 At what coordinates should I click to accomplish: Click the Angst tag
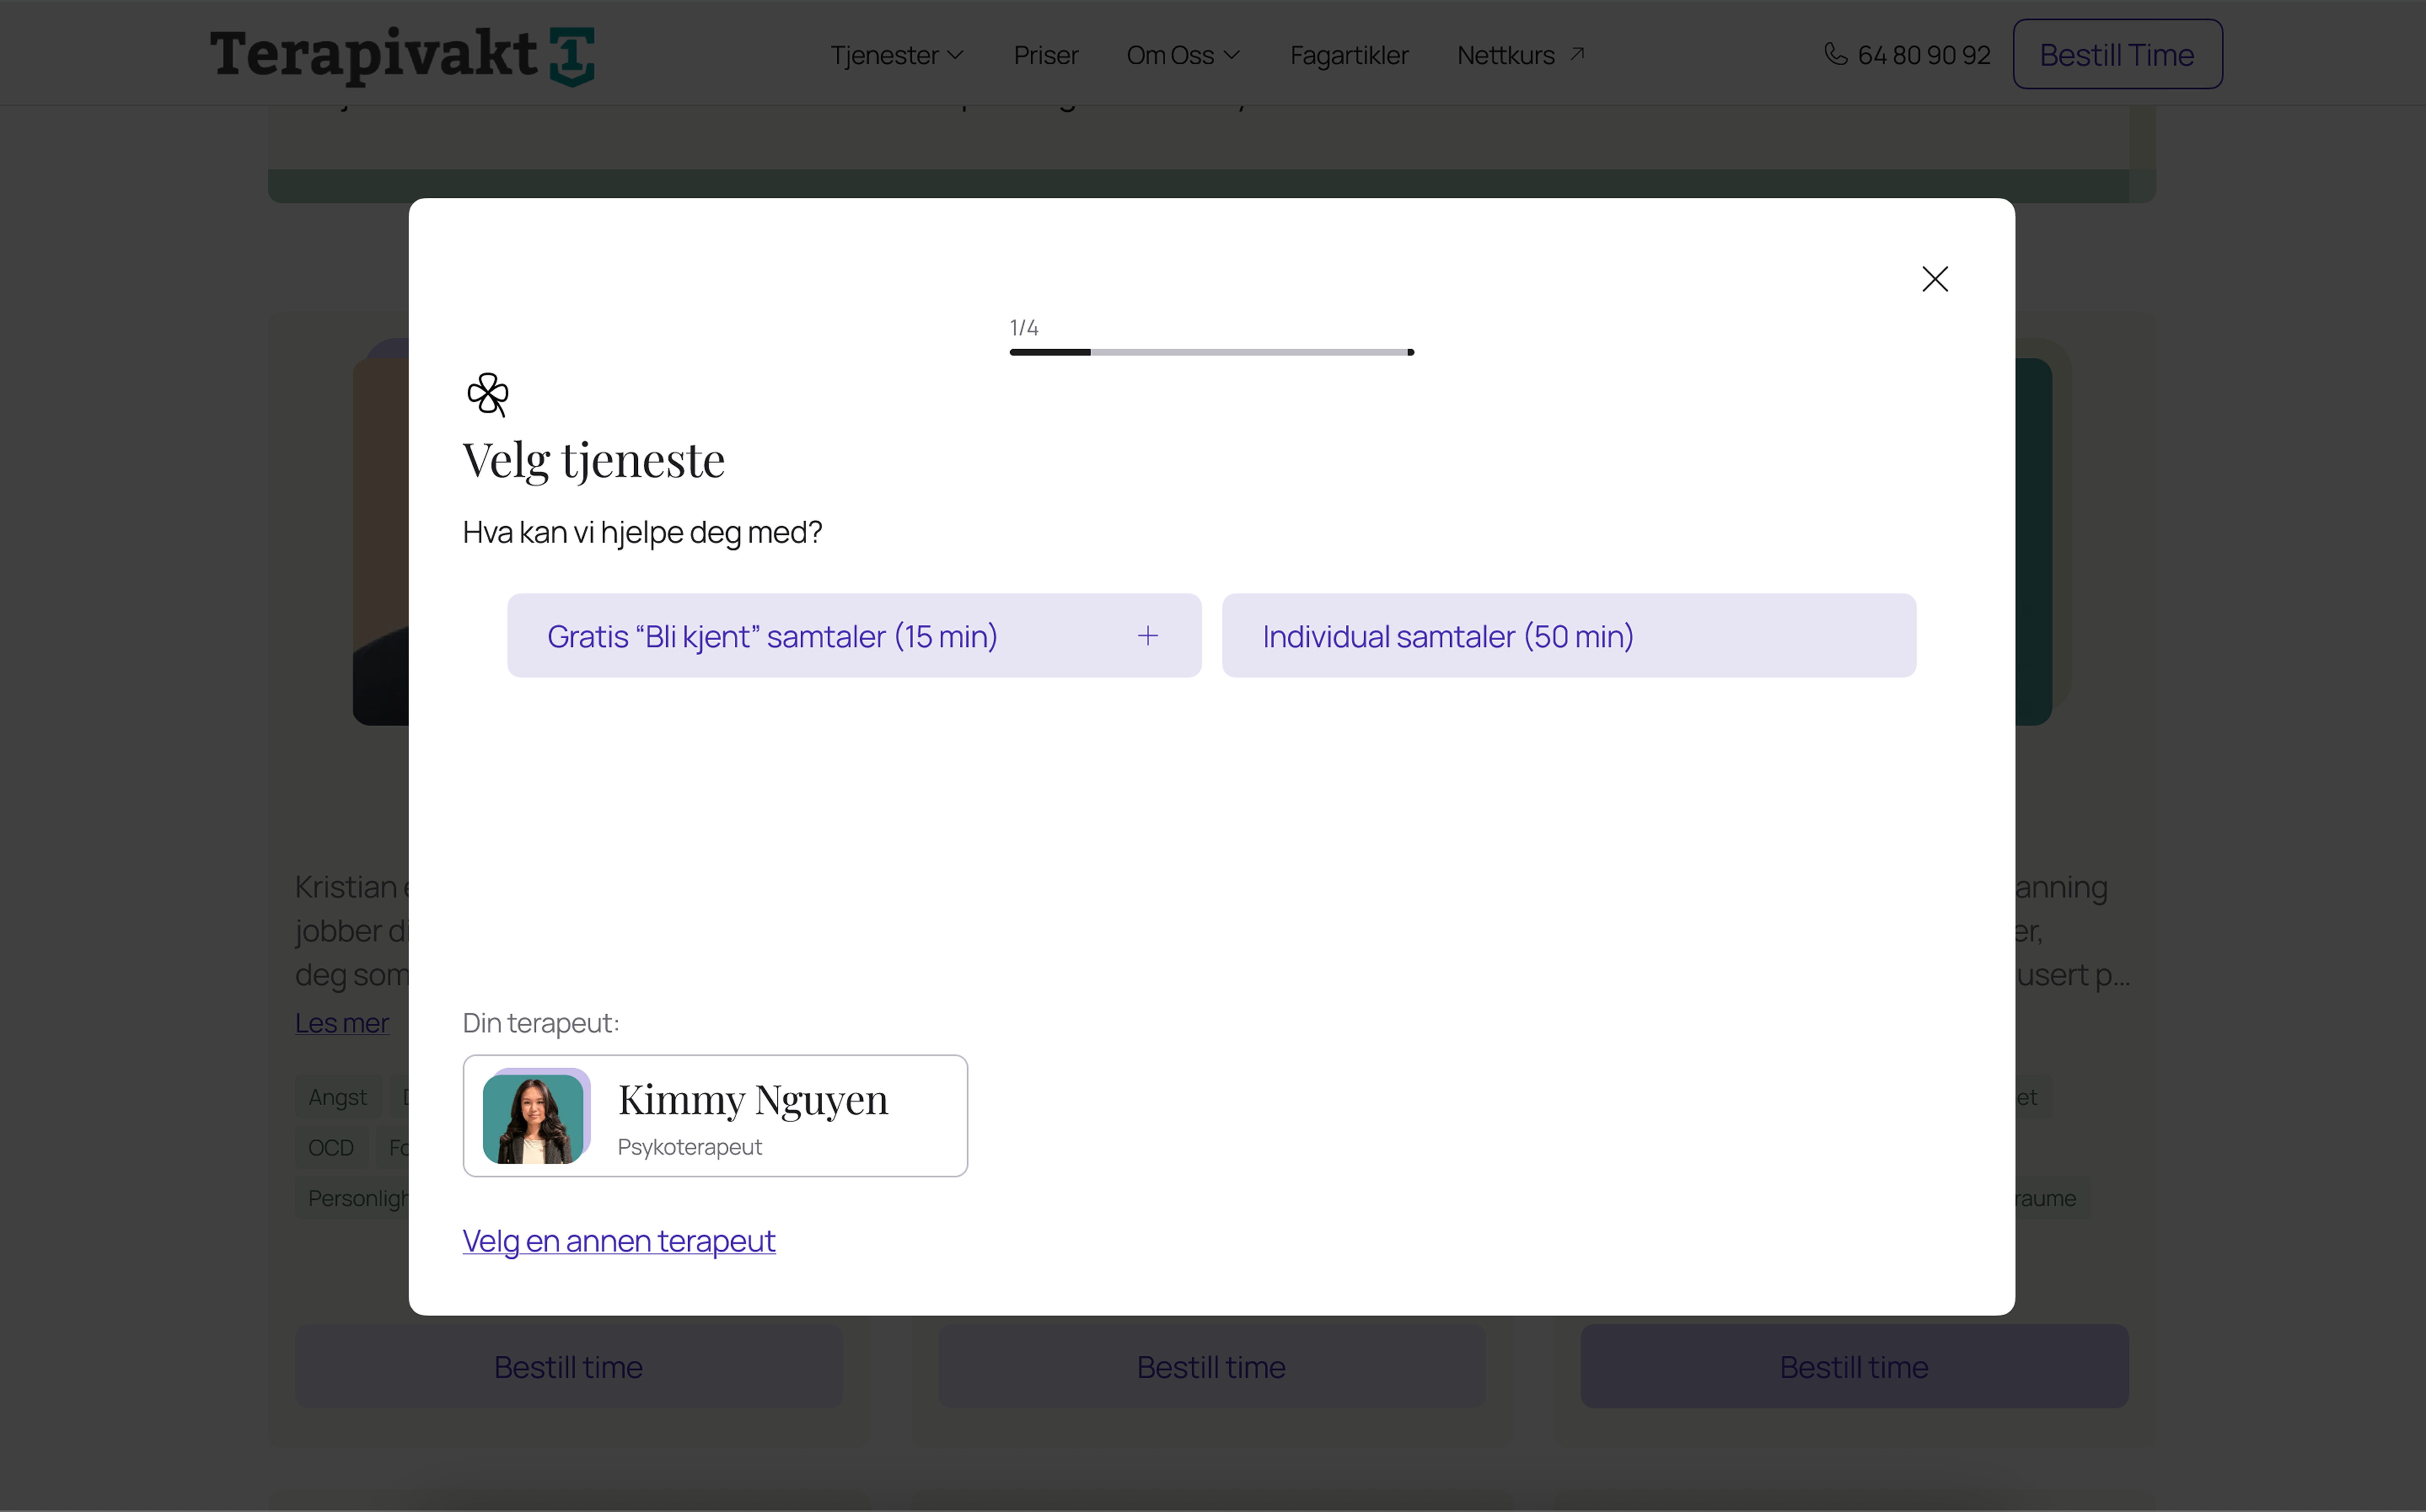pos(337,1097)
